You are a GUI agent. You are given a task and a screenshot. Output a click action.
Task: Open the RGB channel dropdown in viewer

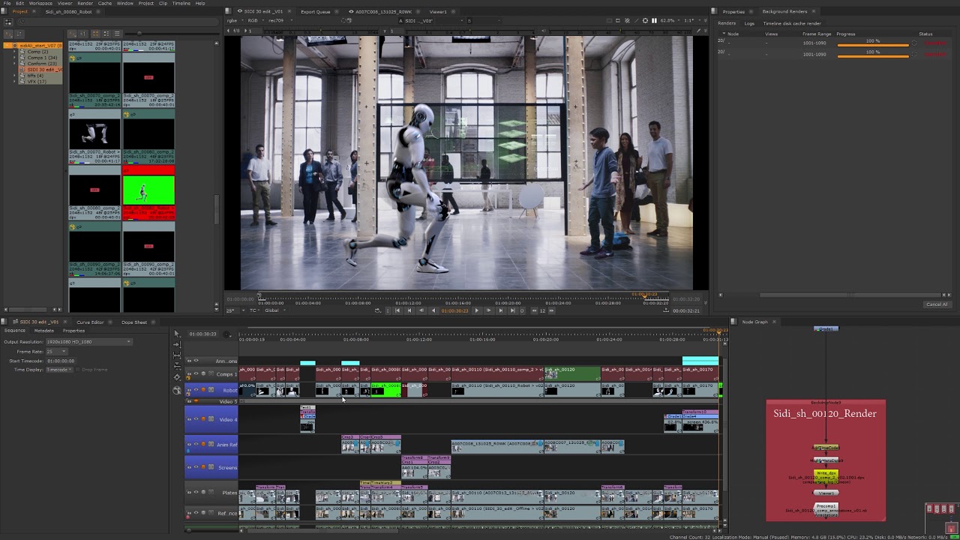255,20
